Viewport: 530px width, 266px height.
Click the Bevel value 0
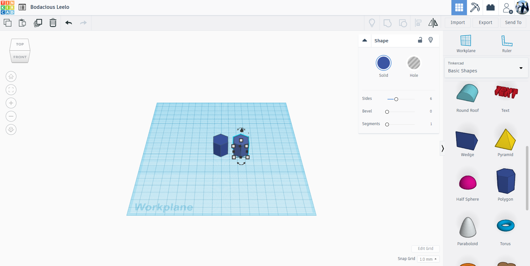click(431, 112)
